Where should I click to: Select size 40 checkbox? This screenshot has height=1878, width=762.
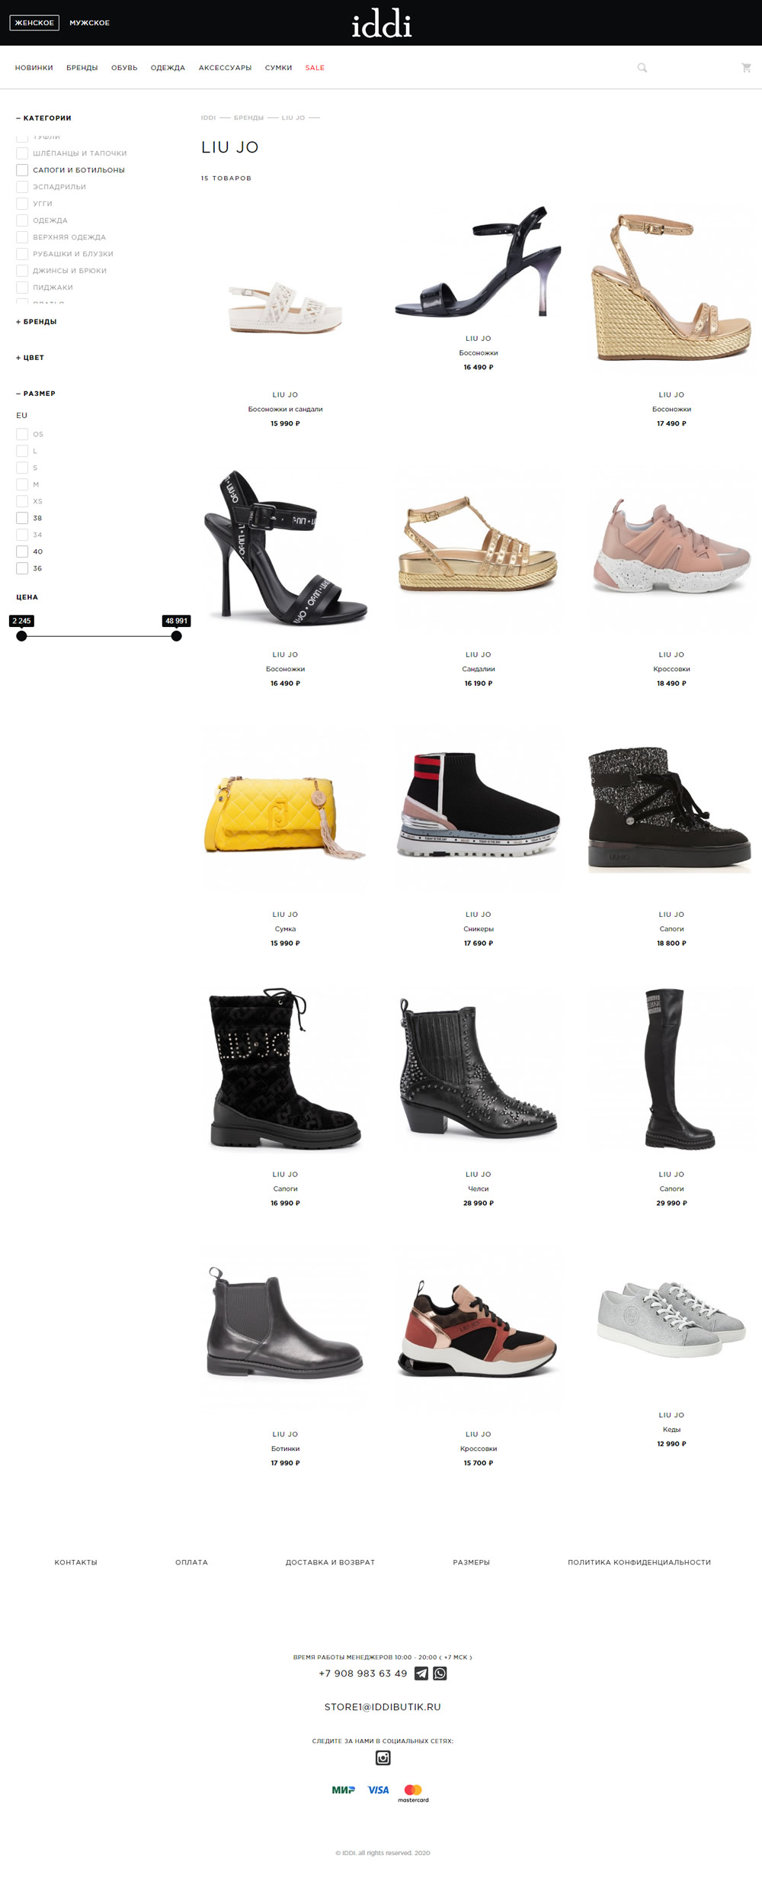[x=22, y=552]
